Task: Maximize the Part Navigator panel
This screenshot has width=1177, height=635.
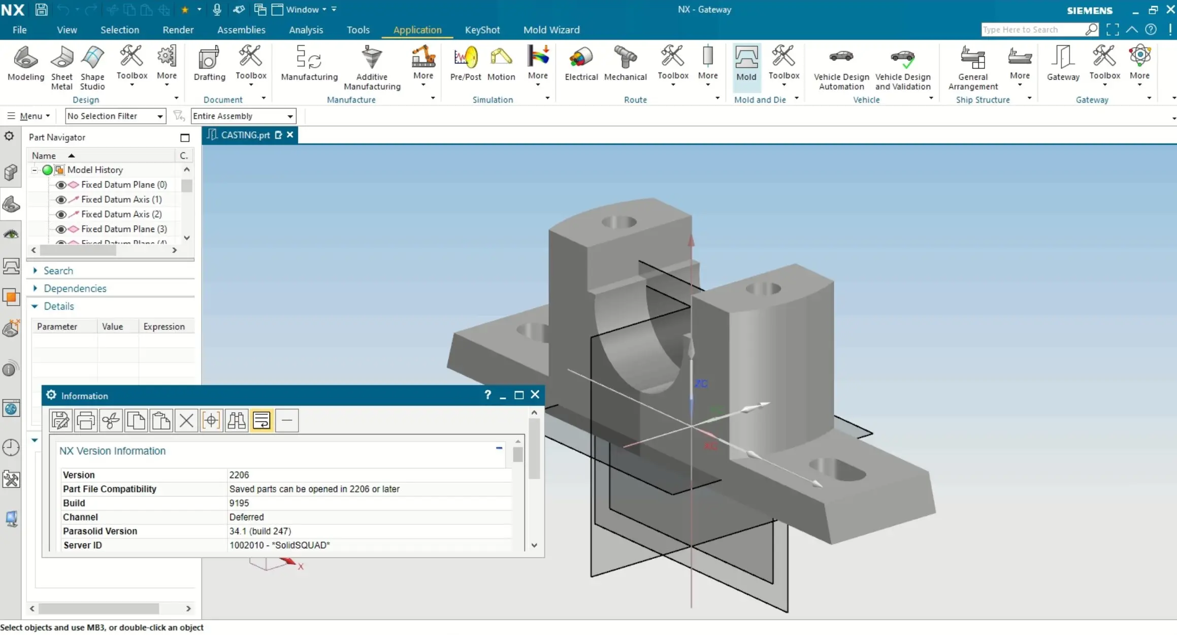Action: tap(185, 138)
